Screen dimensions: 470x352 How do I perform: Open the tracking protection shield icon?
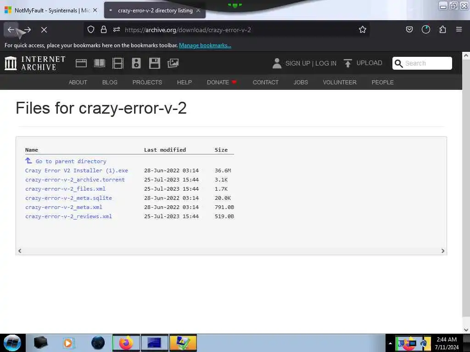91,29
